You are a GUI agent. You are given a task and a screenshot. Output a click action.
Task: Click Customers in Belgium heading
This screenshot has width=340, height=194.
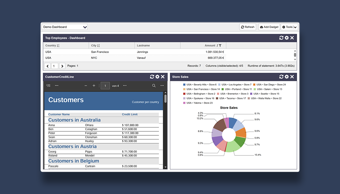pyautogui.click(x=74, y=161)
